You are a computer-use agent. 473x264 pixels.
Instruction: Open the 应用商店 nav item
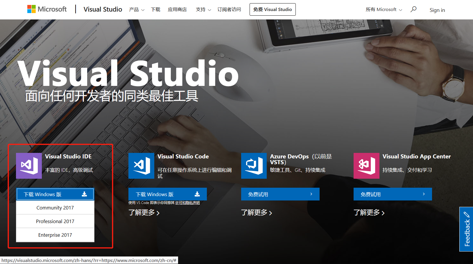click(177, 10)
